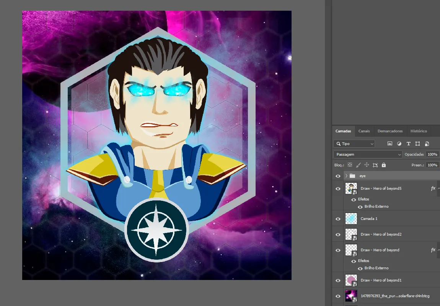Hide Draw - Hero of beyond5 layer
The image size is (440, 306).
tap(338, 189)
